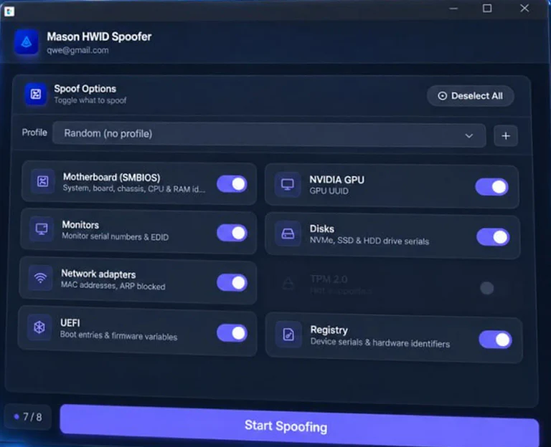Close the spoofer window
The width and height of the screenshot is (551, 447).
click(524, 8)
